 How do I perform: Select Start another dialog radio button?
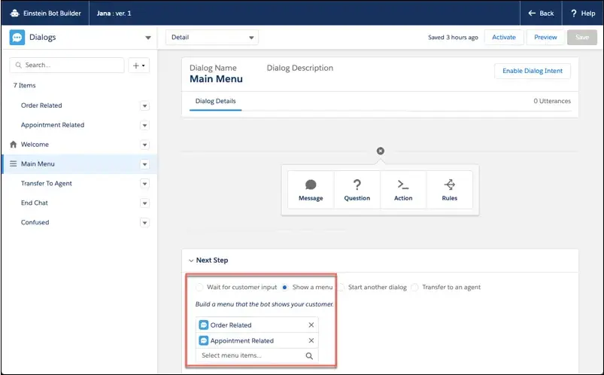tap(341, 287)
